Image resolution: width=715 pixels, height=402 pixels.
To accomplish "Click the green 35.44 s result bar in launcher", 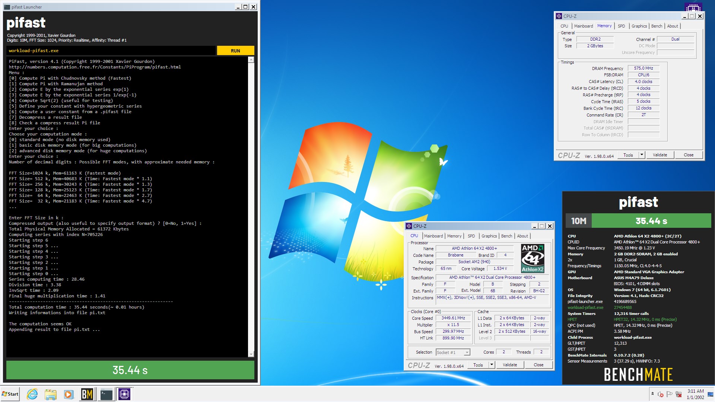I will [x=130, y=370].
